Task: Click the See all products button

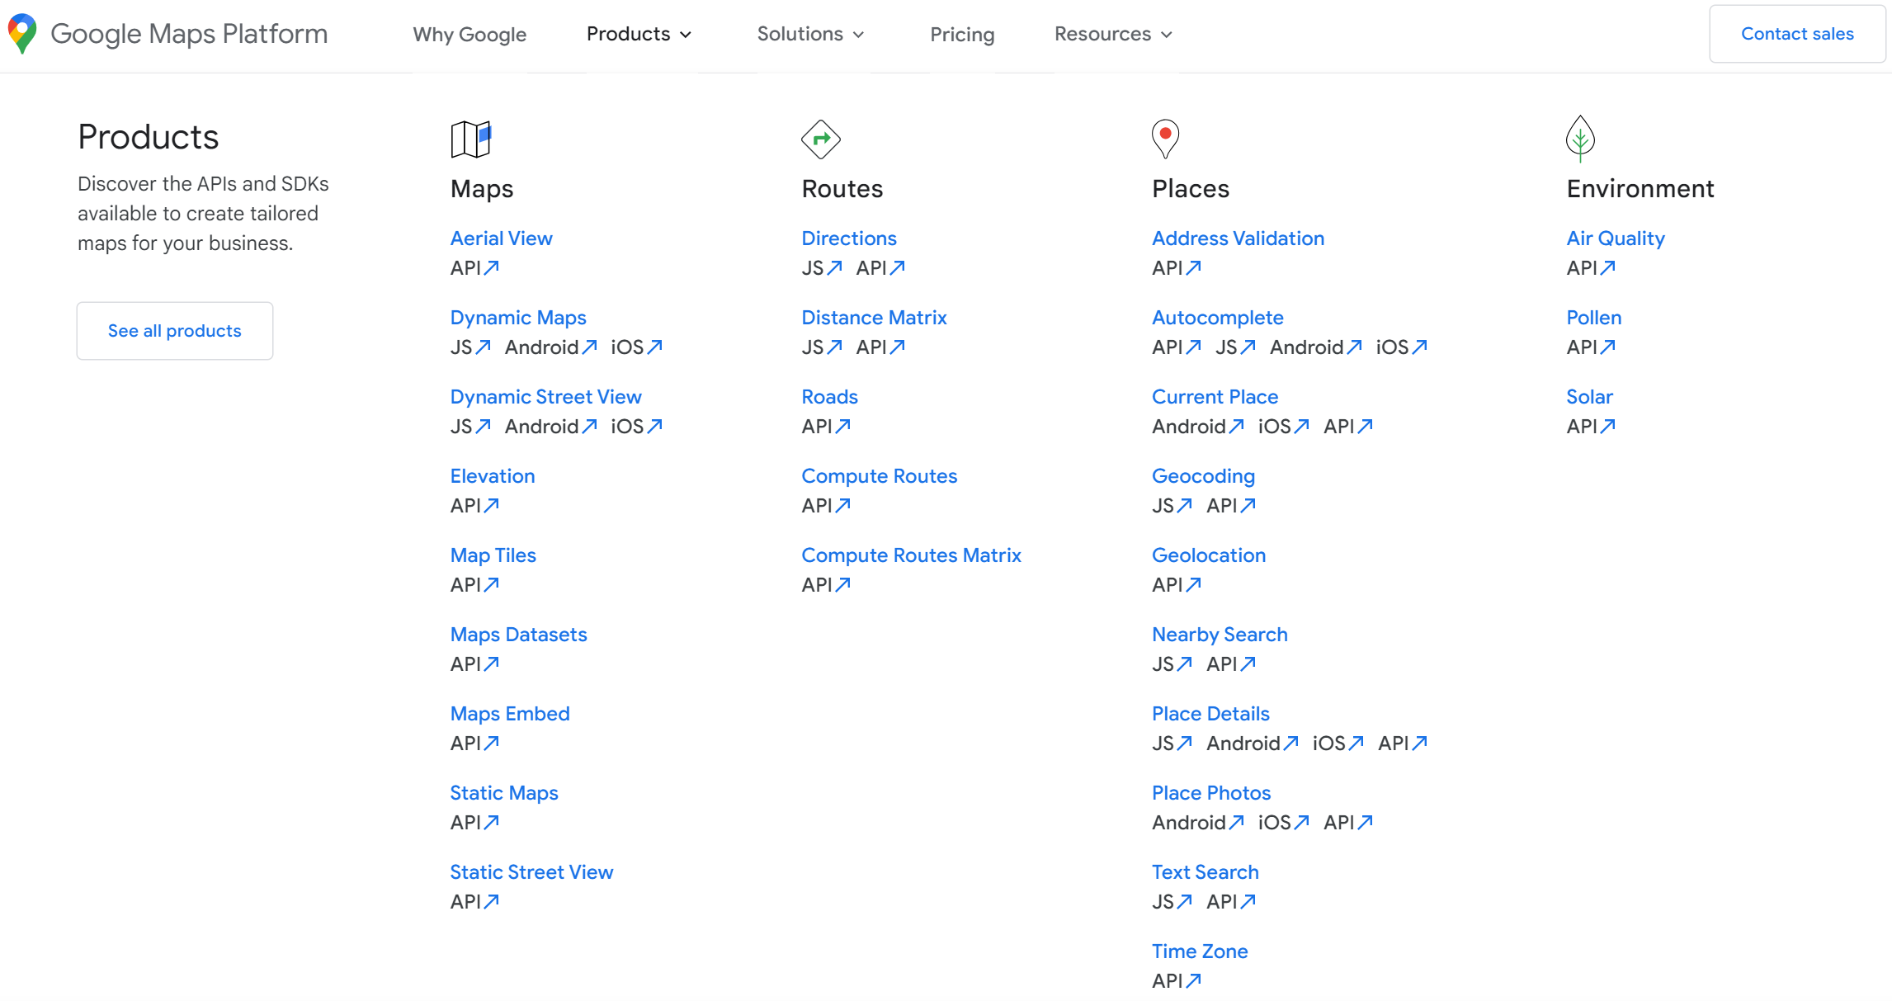Action: [175, 331]
